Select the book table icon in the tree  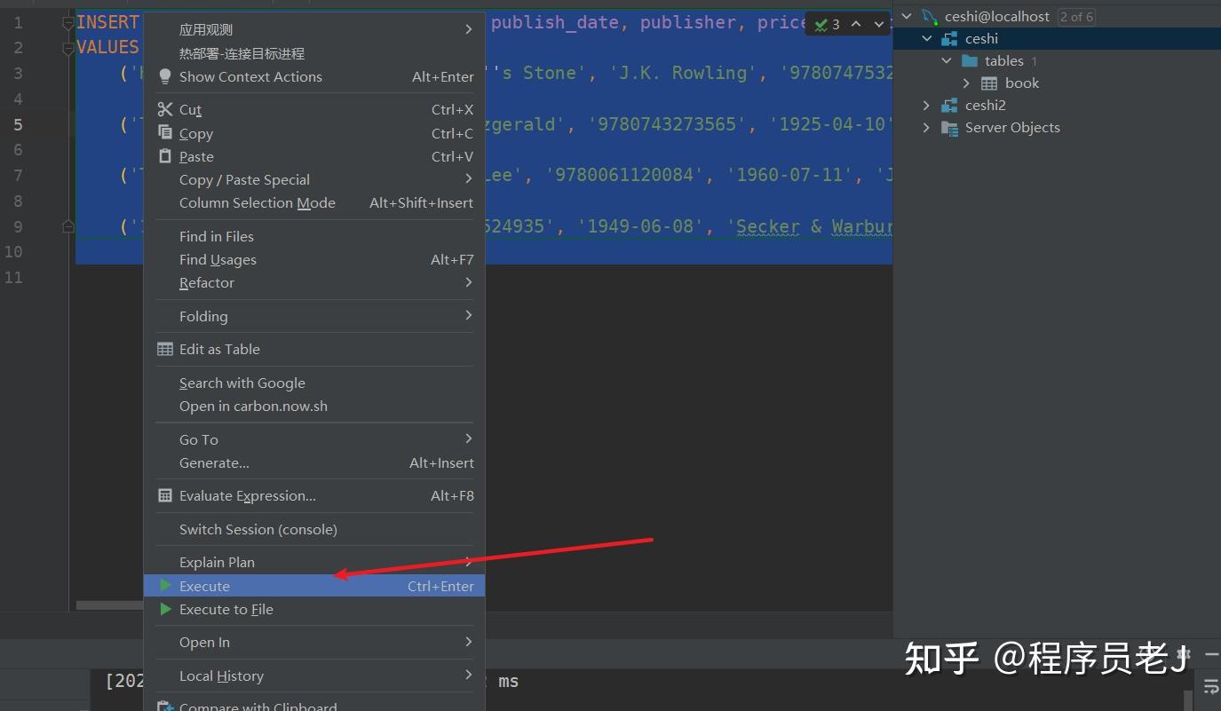pyautogui.click(x=990, y=83)
